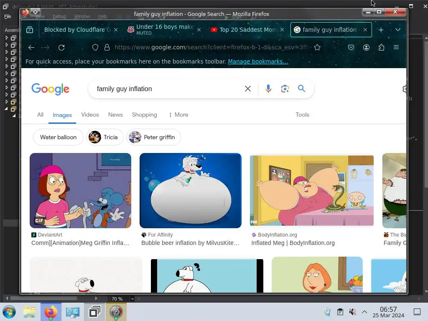Click the Firefox taskbar icon
This screenshot has width=428, height=321.
(51, 312)
